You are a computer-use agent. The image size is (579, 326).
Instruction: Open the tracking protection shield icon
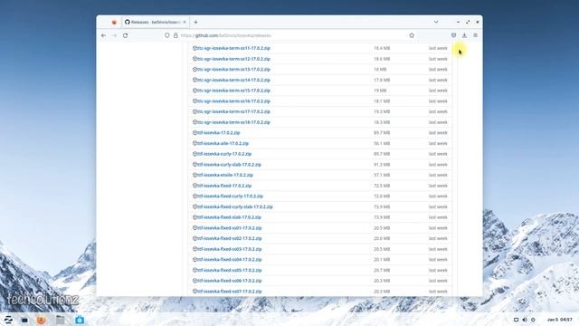click(x=167, y=35)
